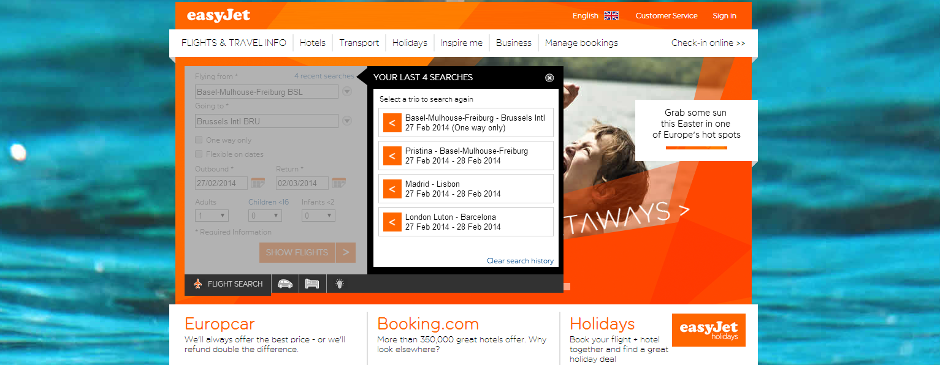Image resolution: width=940 pixels, height=365 pixels.
Task: Open the Holidays menu item
Action: point(410,43)
